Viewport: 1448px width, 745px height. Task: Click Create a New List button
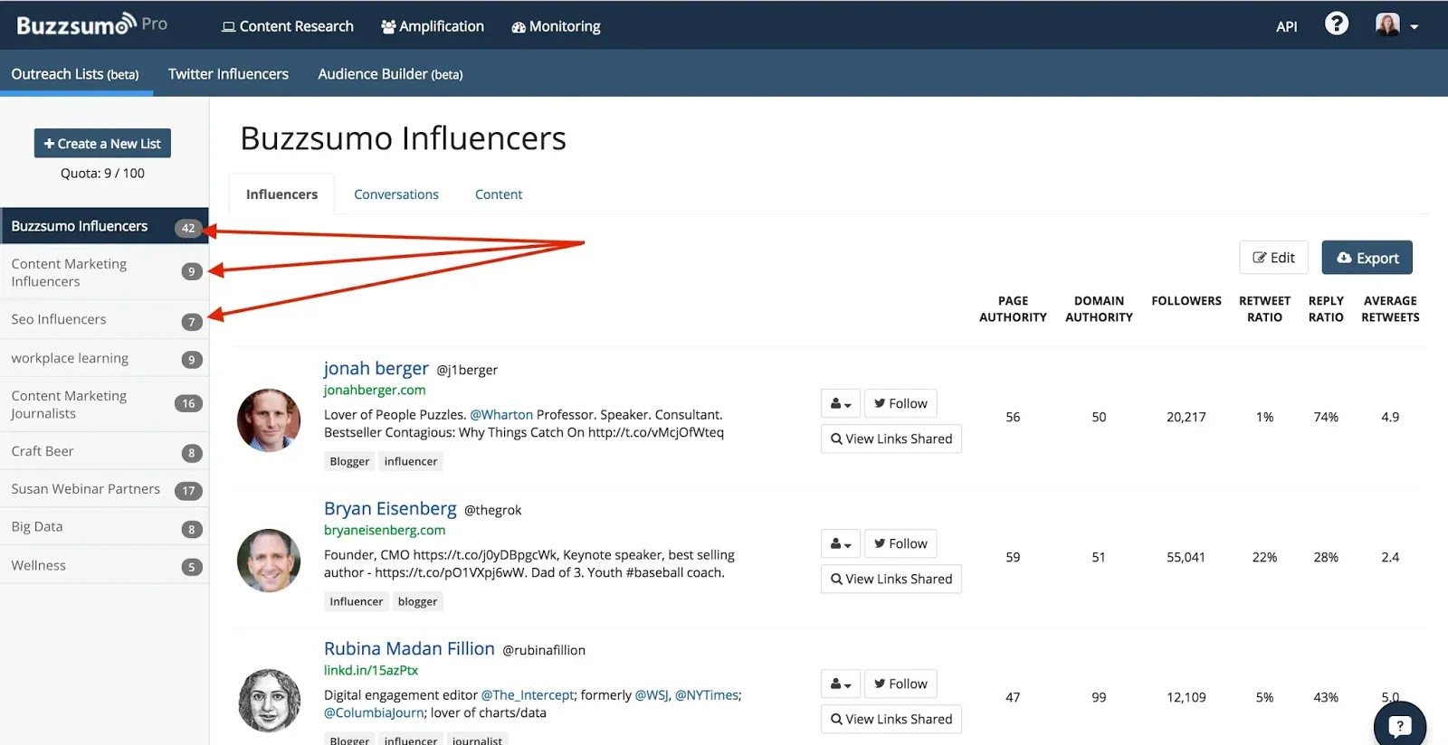102,143
